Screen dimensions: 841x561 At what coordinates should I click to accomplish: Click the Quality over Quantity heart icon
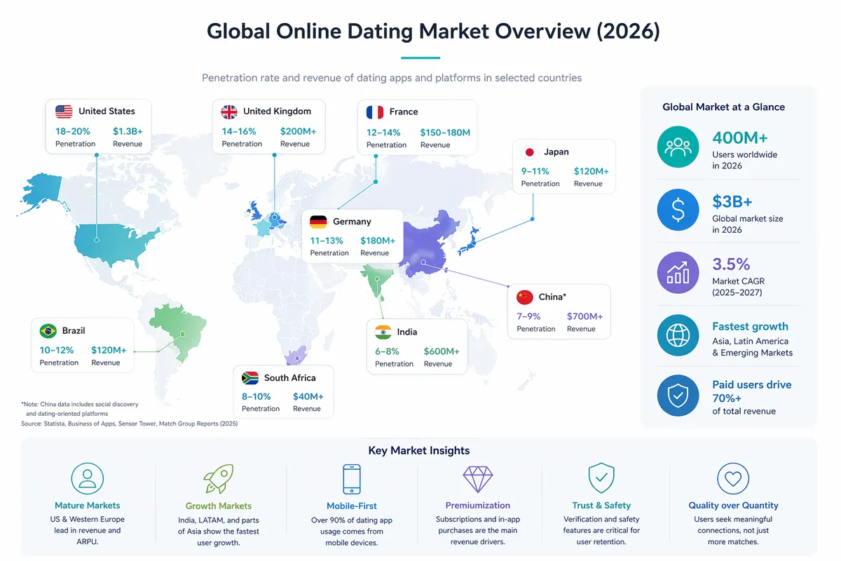coord(733,479)
